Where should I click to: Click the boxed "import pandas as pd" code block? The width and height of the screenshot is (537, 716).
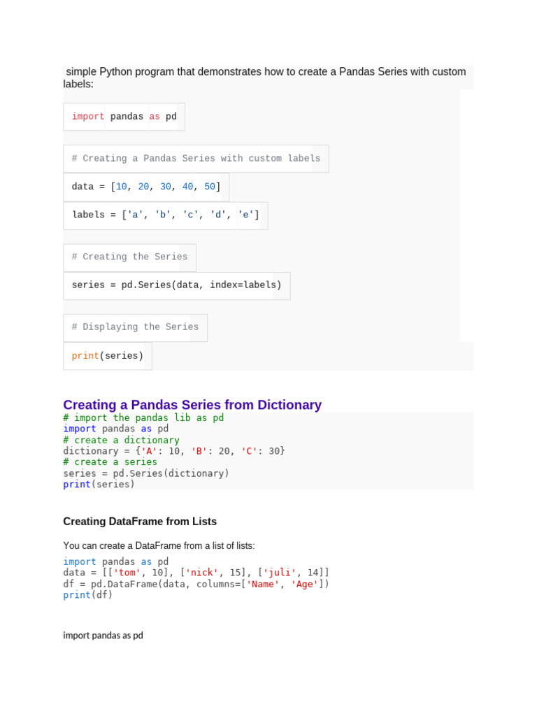coord(124,117)
